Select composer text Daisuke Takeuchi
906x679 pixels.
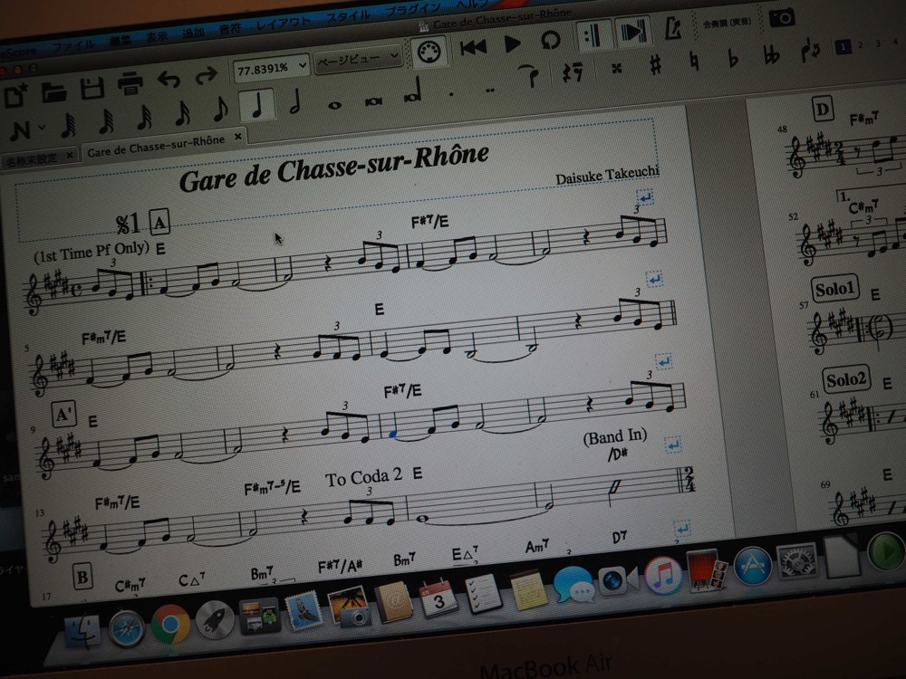pos(607,175)
